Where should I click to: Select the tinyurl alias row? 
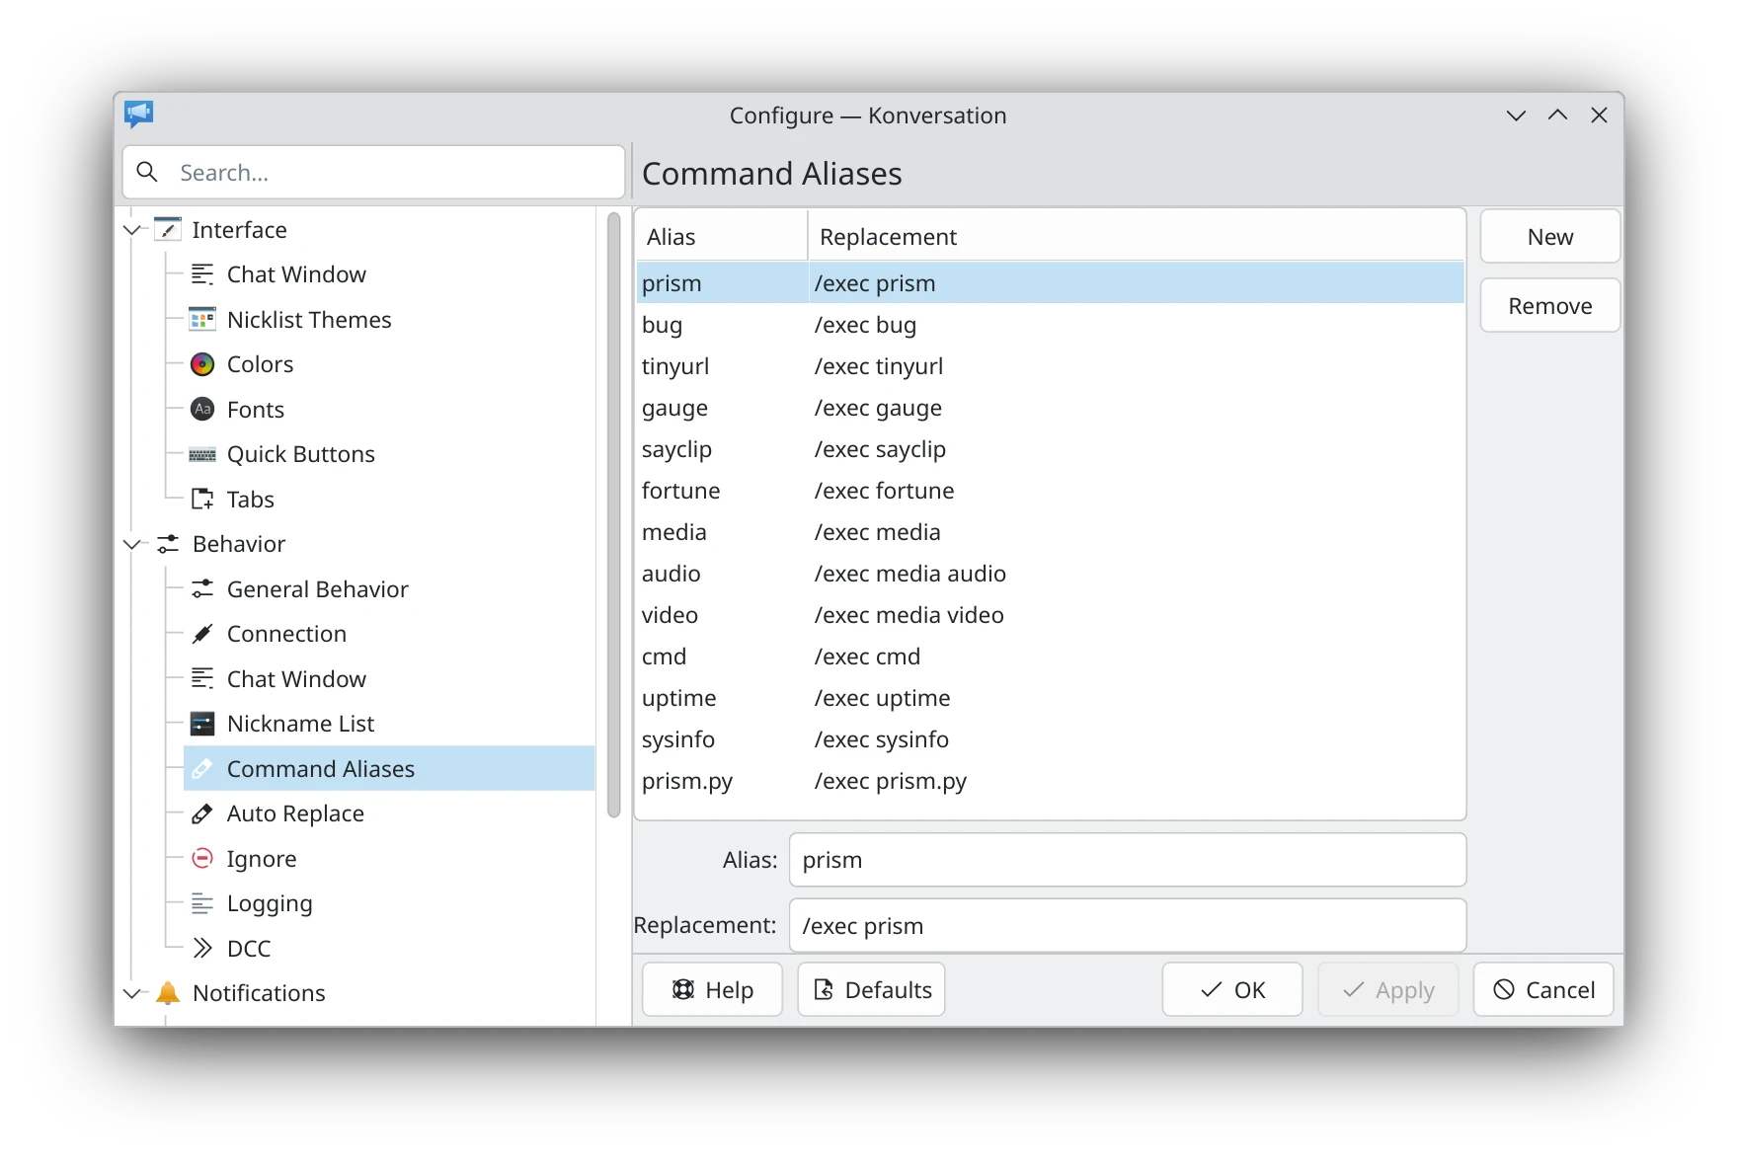tap(1047, 366)
